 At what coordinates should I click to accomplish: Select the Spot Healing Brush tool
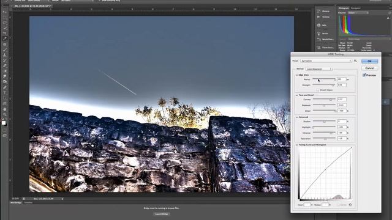point(4,45)
